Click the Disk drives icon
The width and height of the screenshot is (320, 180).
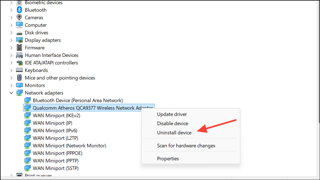click(x=19, y=33)
